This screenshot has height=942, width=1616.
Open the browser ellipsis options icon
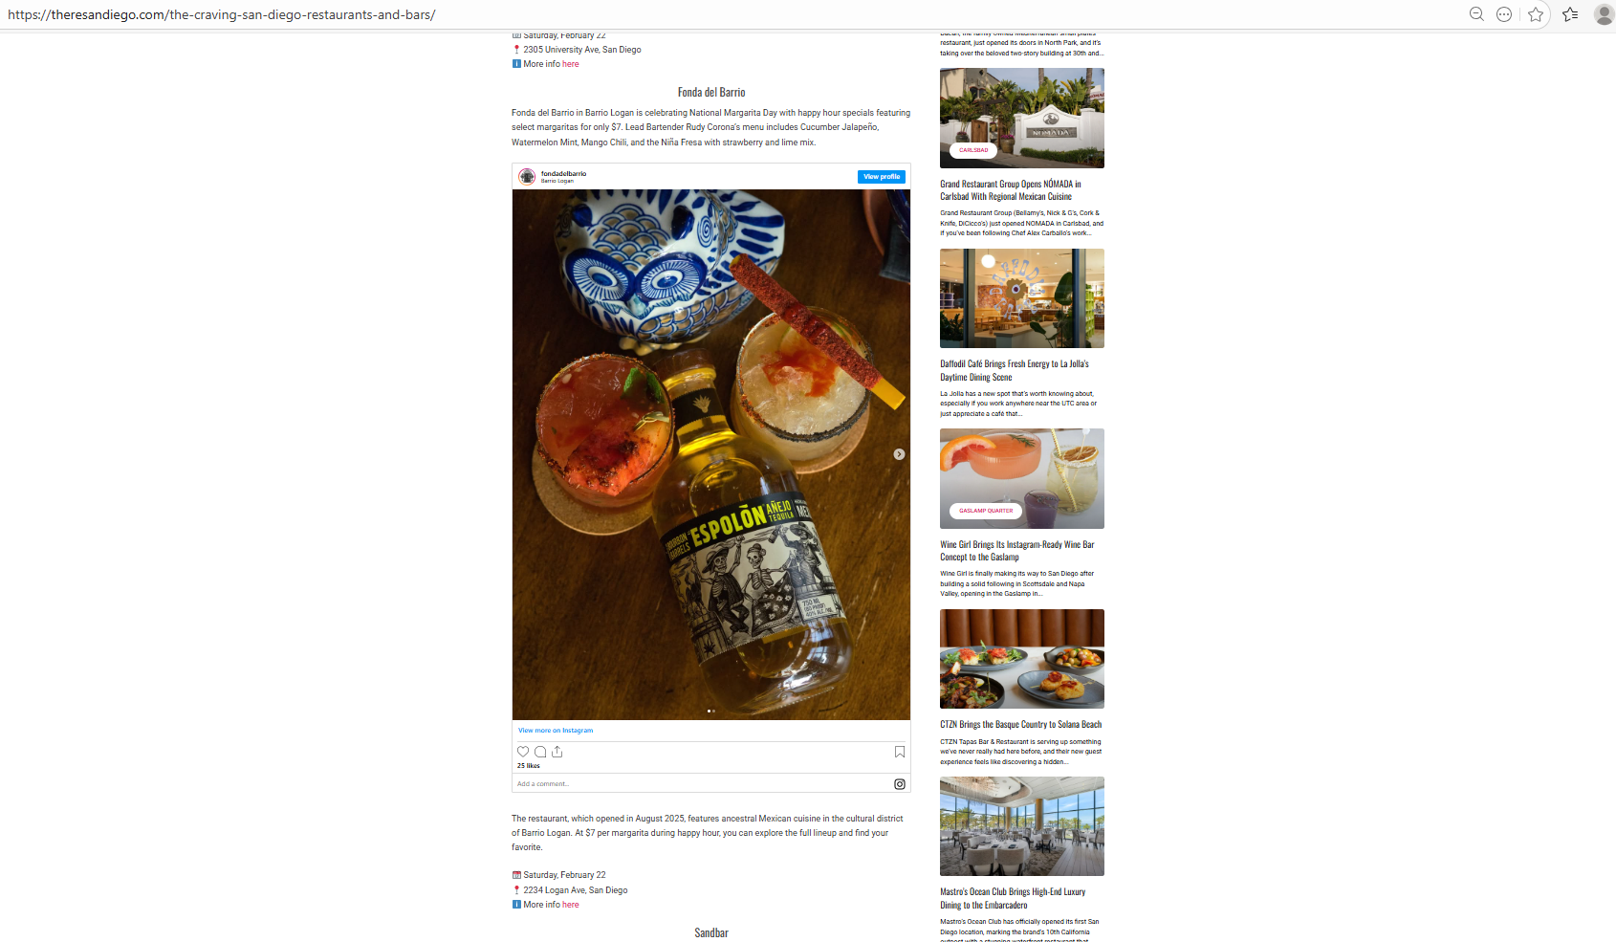tap(1504, 14)
